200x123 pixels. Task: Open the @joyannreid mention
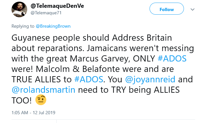[150, 80]
